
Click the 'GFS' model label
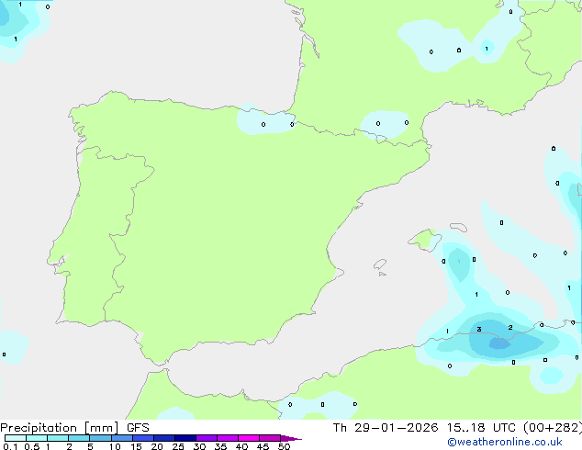138,428
